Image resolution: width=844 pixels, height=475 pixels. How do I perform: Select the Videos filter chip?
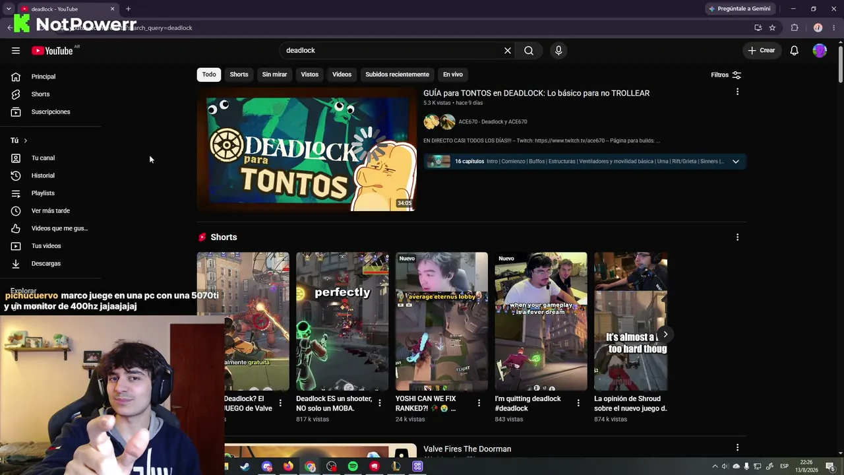click(342, 75)
